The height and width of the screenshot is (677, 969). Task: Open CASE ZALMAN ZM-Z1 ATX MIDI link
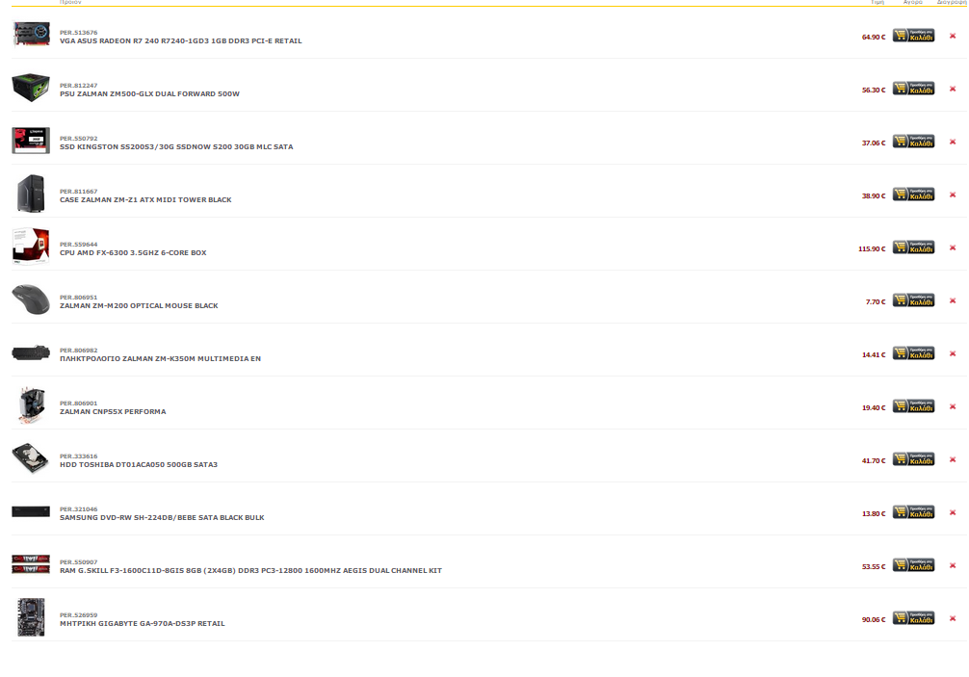tap(145, 200)
